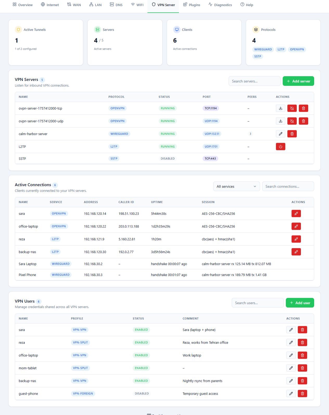Click the WIREGUARD tag in Protocols card

[x=263, y=49]
